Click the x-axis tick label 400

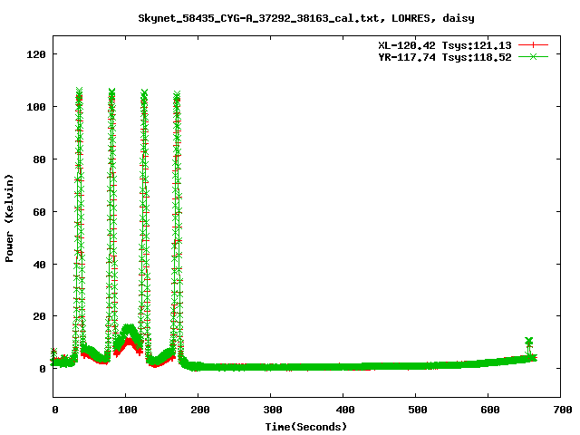click(344, 410)
